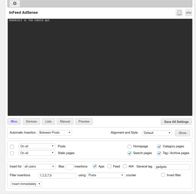Open the Manual tab
This screenshot has width=196, height=194.
point(65,122)
